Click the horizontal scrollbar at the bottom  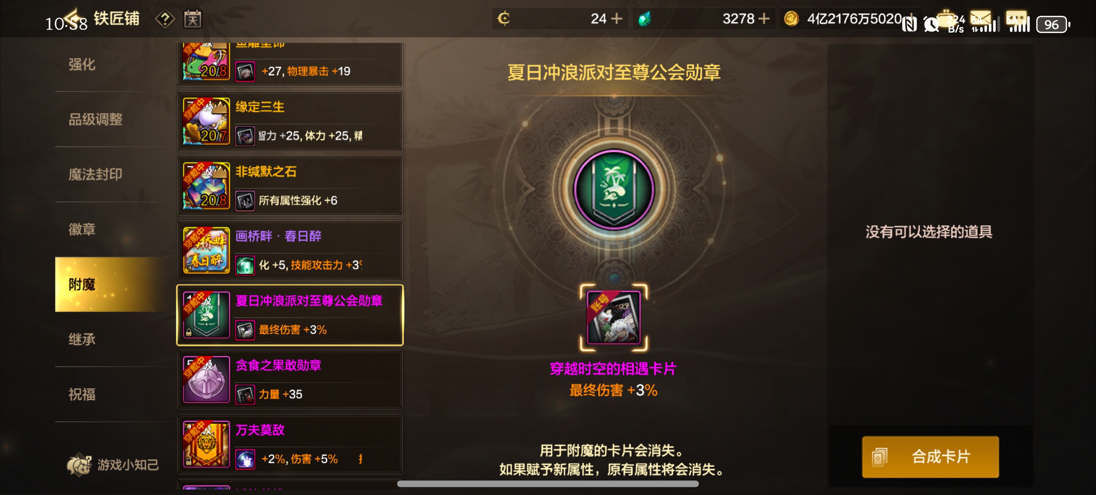[x=548, y=484]
